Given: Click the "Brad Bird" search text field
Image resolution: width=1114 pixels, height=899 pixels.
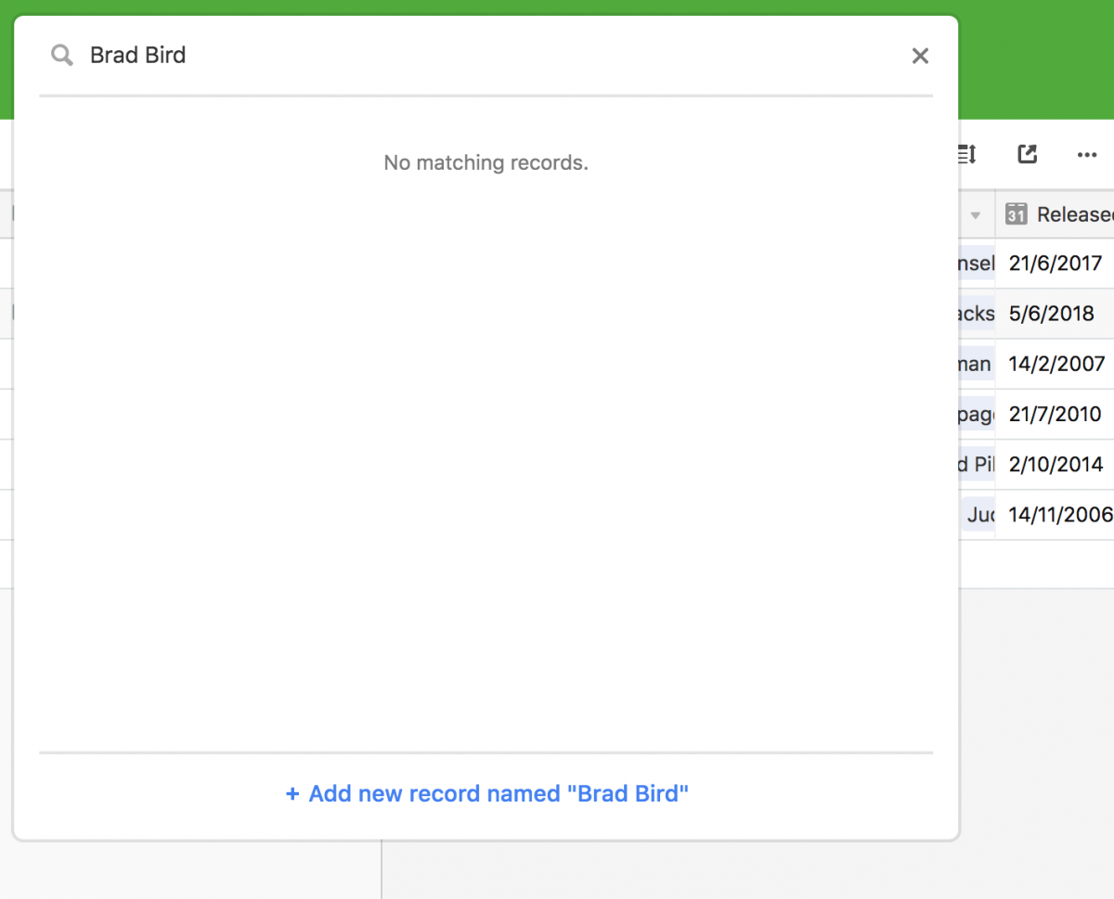Looking at the screenshot, I should tap(492, 56).
